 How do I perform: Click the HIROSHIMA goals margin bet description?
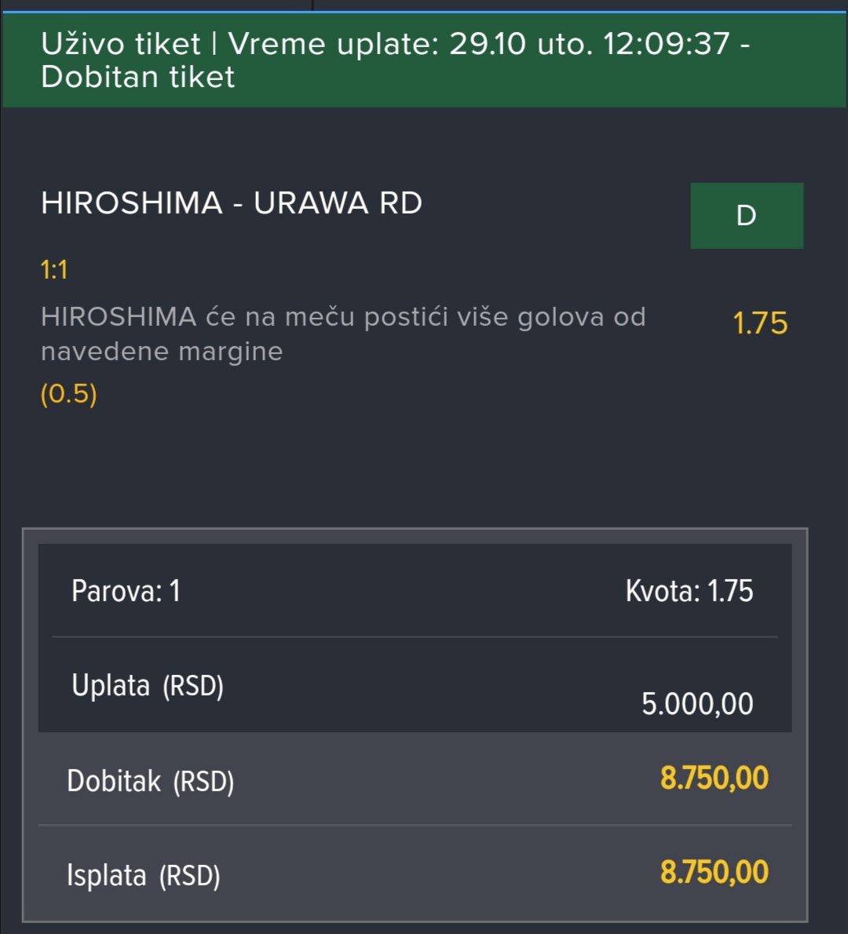[x=343, y=334]
